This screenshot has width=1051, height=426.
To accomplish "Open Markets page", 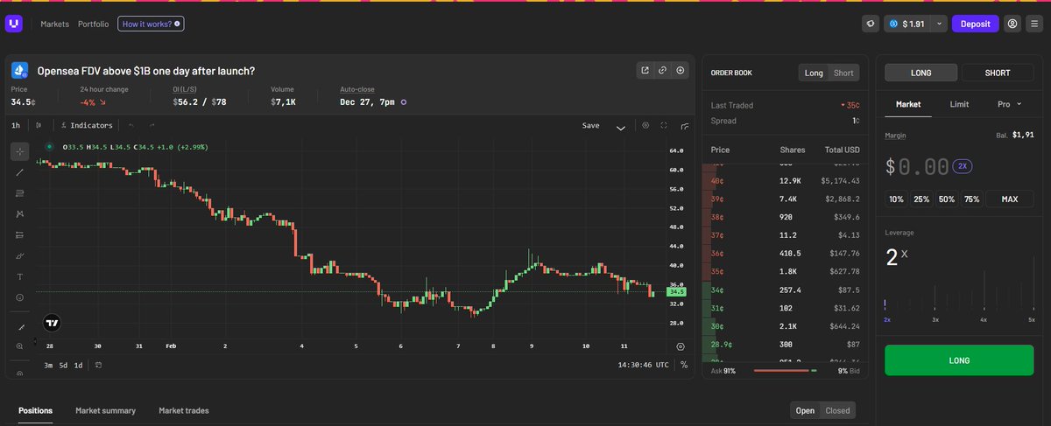I will 54,24.
